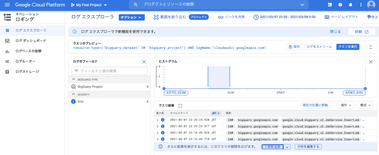Toggle fullscreen for クエリ結果
Screen dimensions: 379x155
[180, 106]
